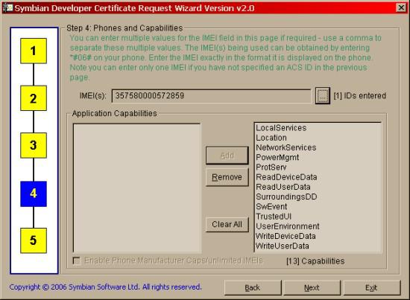Screen dimensions: 410x300
Task: Select NetworkServices in capabilities list
Action: click(286, 147)
